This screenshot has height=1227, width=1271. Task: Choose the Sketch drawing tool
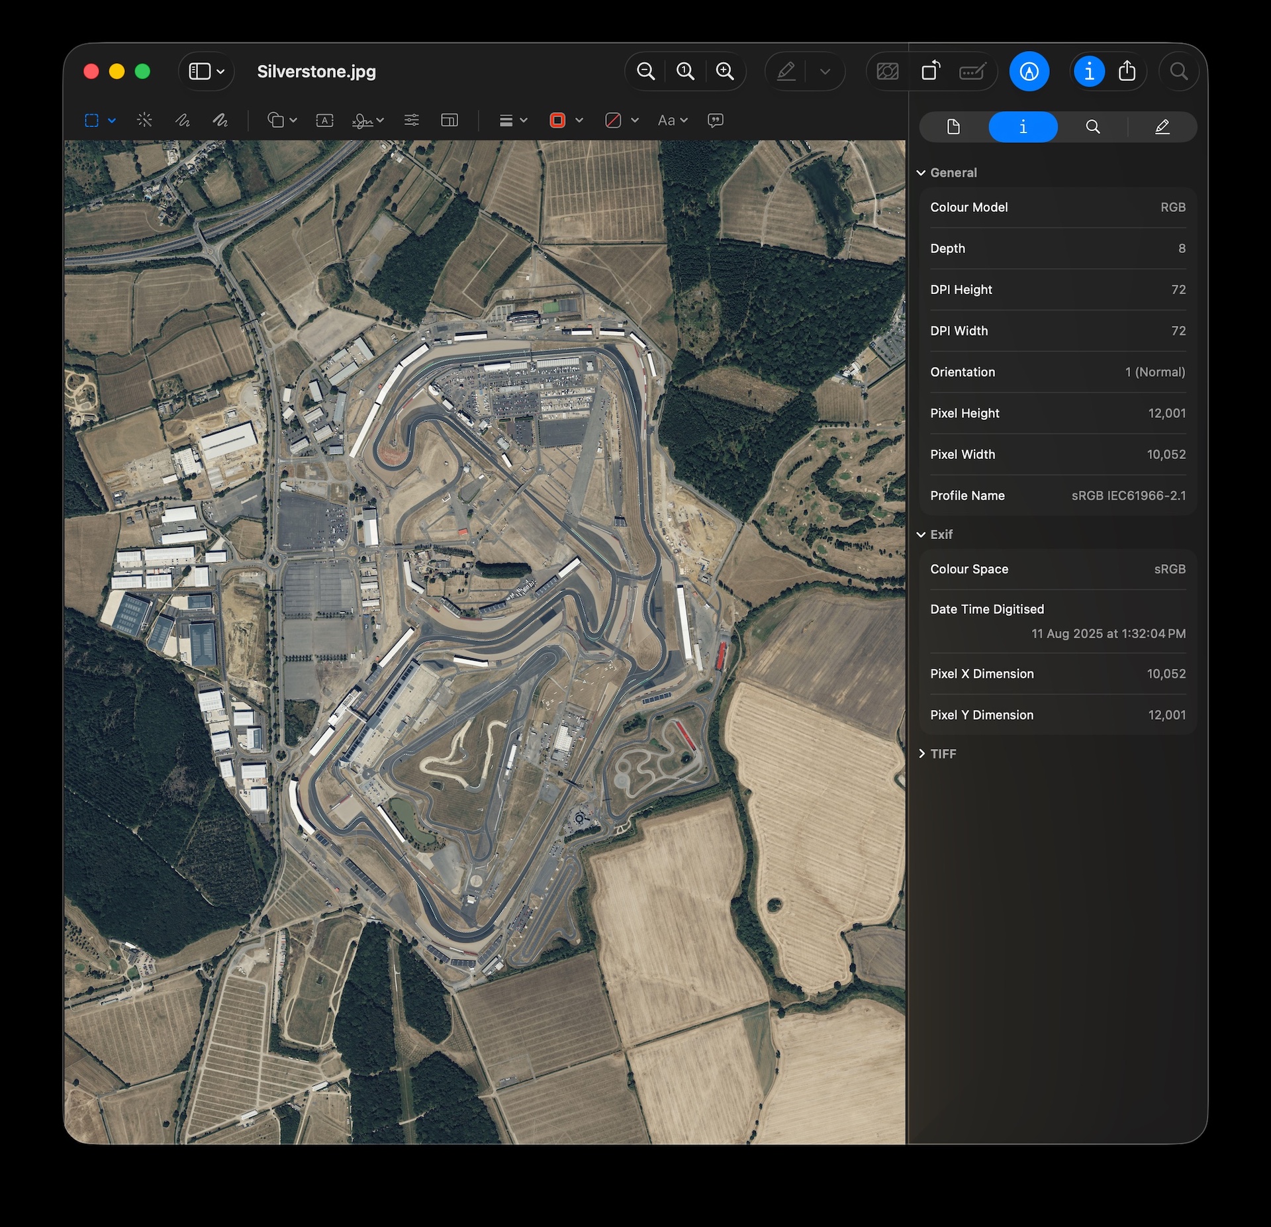(182, 120)
